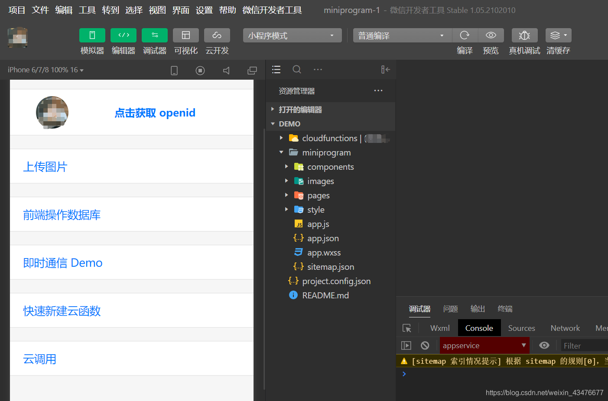Detach simulator into separate window icon
Viewport: 608px width, 401px height.
[x=252, y=70]
